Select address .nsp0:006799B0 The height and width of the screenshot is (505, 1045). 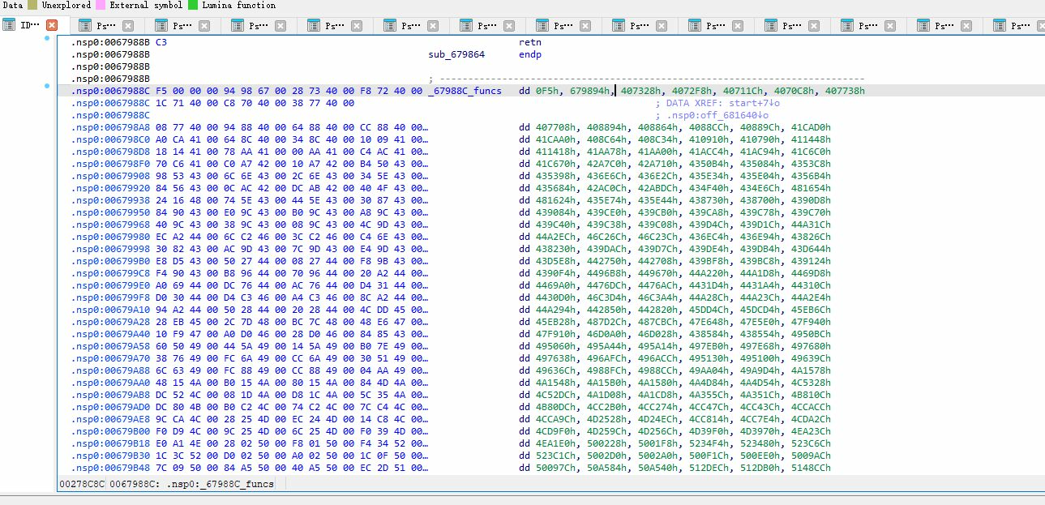click(x=109, y=261)
